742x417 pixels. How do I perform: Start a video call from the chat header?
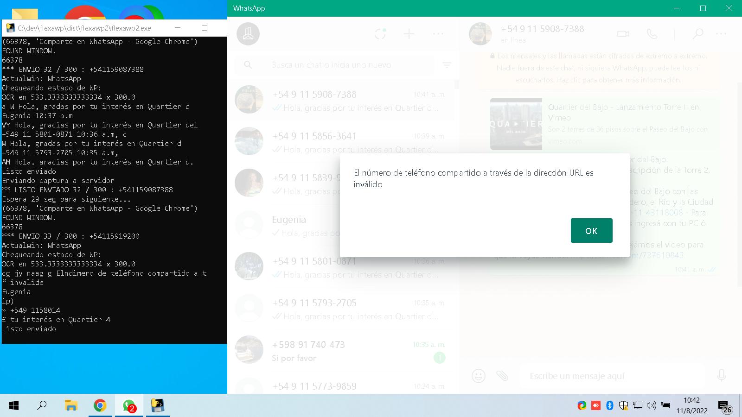tap(623, 34)
